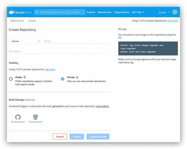Click 'Public repositories appear in Docker Hub' text
187x149 pixels.
click(34, 83)
